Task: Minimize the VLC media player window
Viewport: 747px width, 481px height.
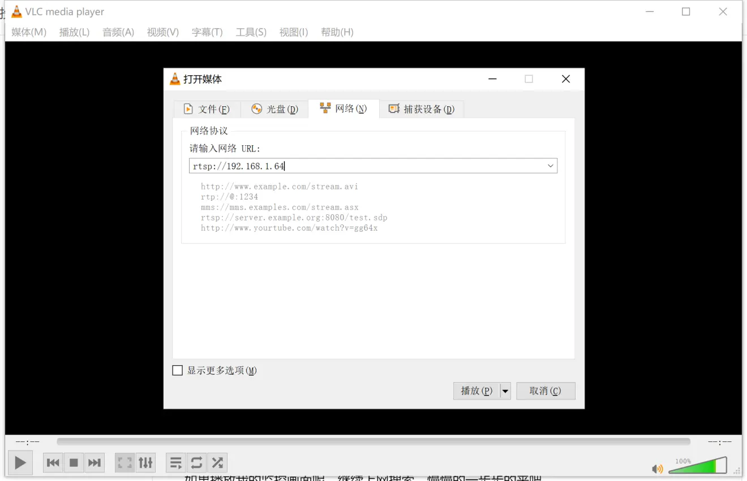Action: pos(649,11)
